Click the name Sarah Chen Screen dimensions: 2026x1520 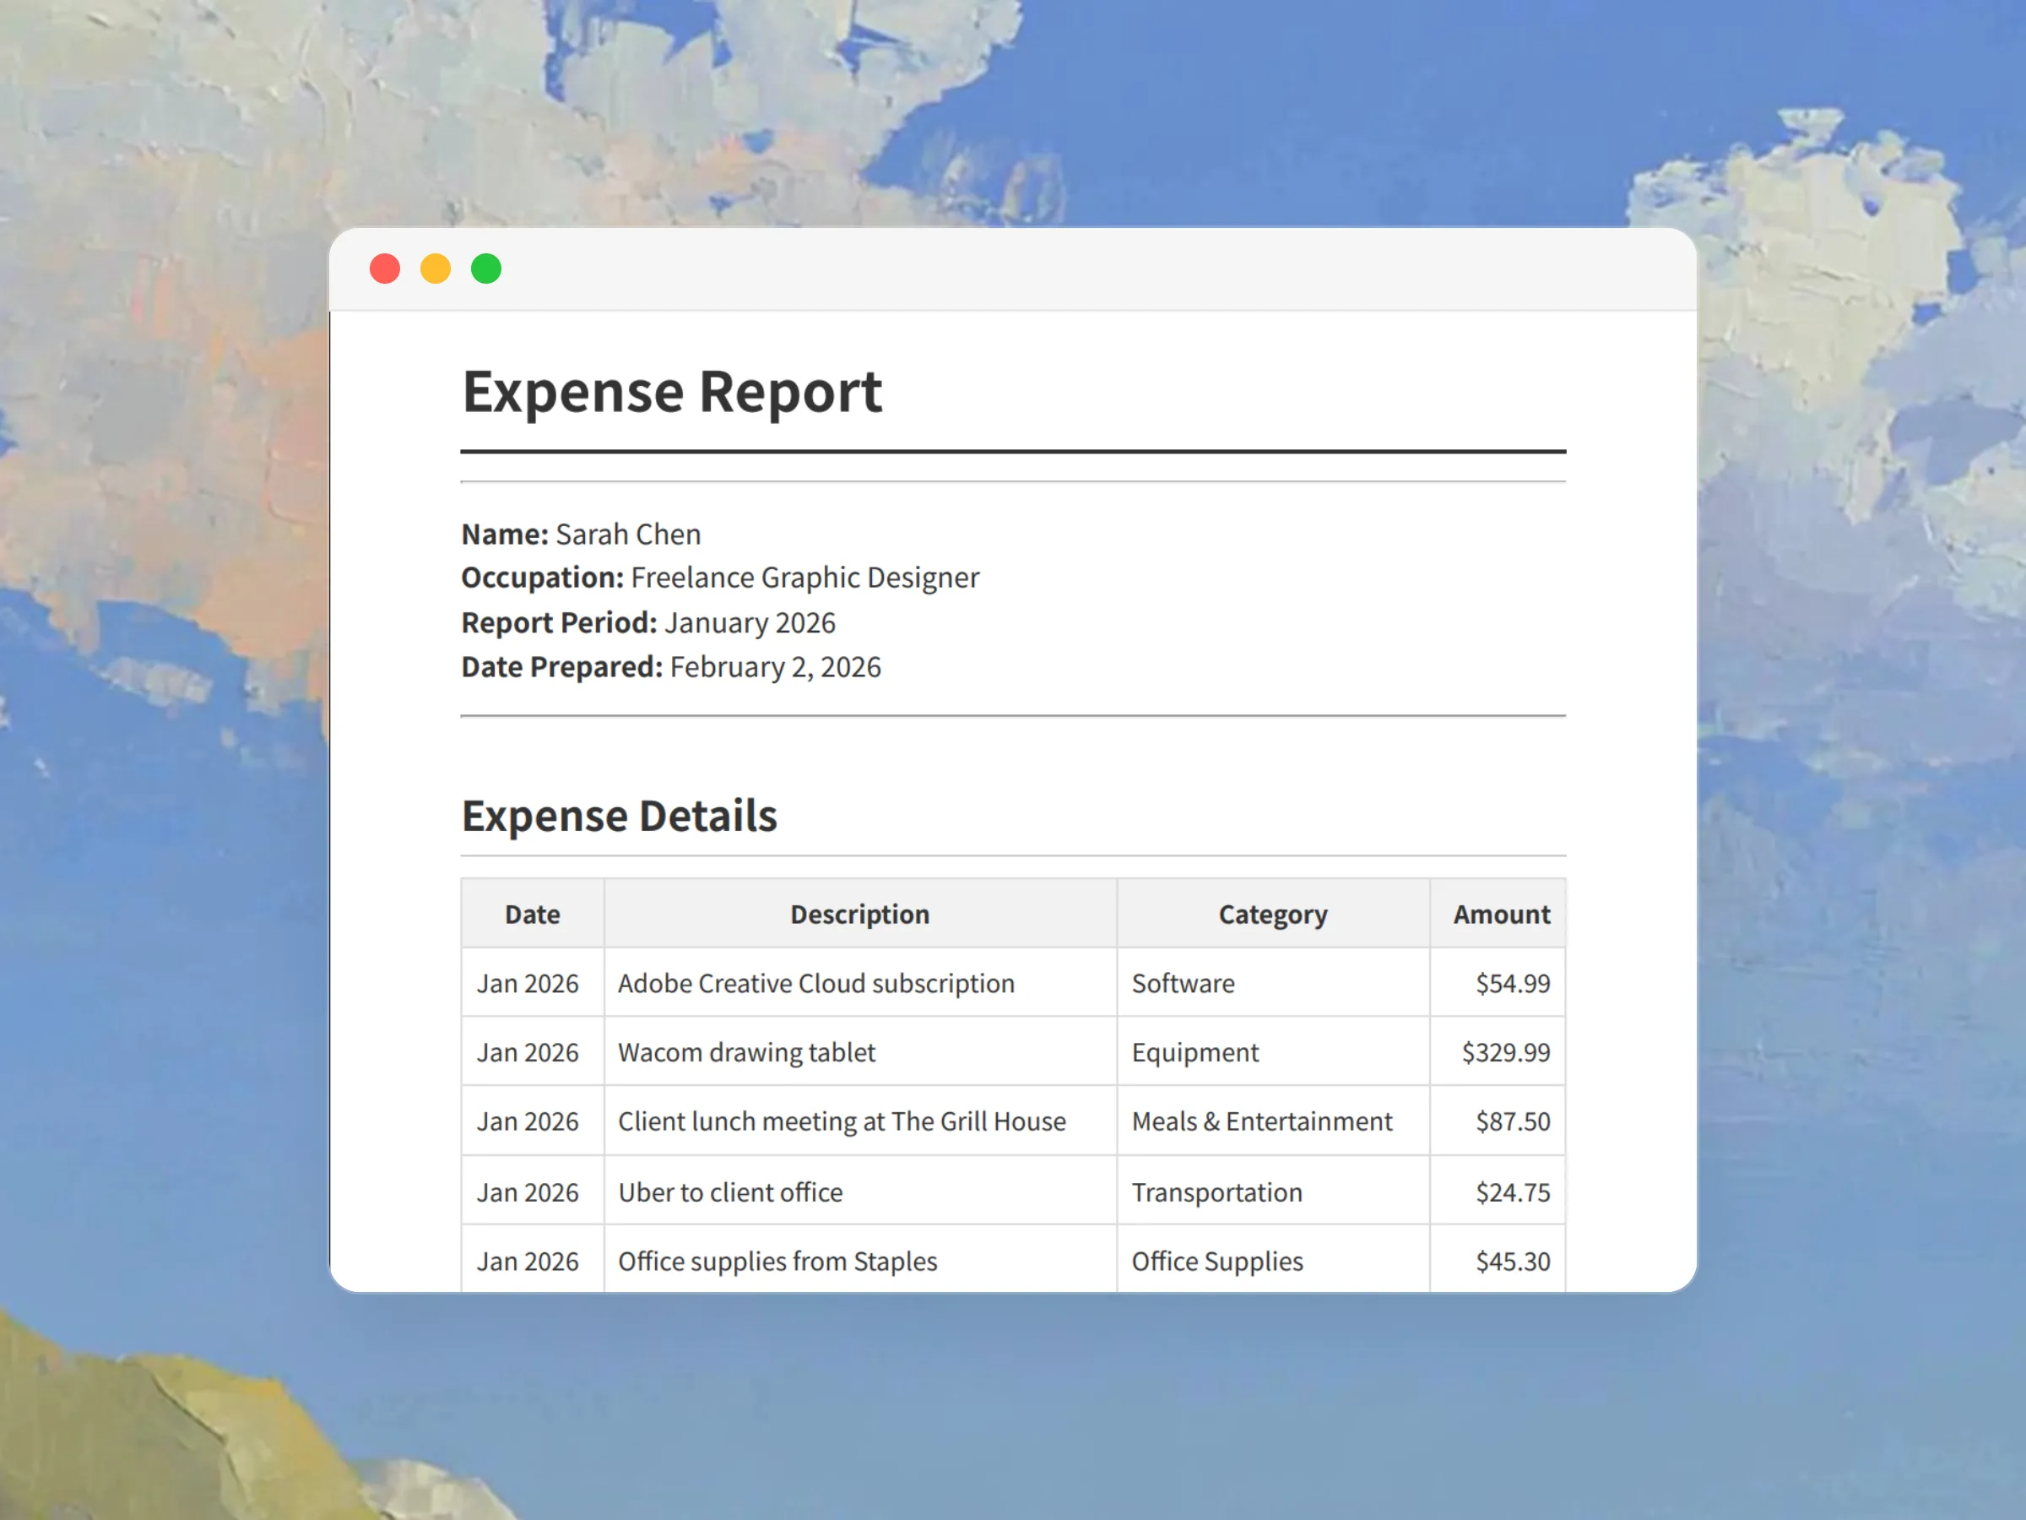pos(627,535)
